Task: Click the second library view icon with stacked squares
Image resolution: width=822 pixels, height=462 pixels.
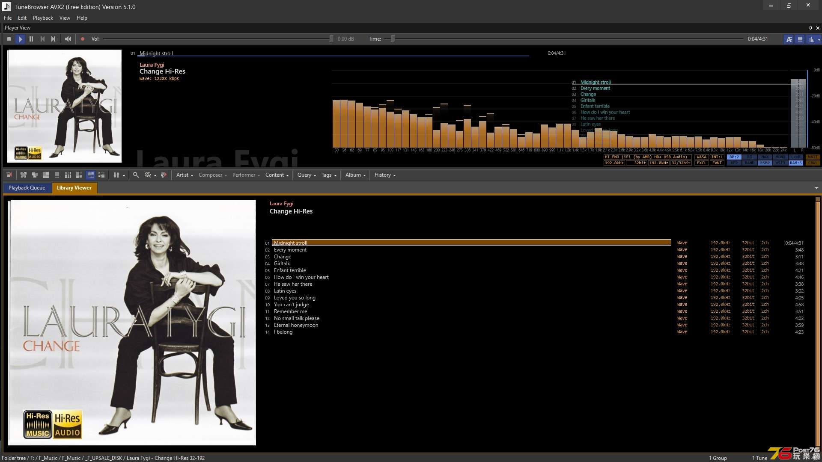Action: 35,175
